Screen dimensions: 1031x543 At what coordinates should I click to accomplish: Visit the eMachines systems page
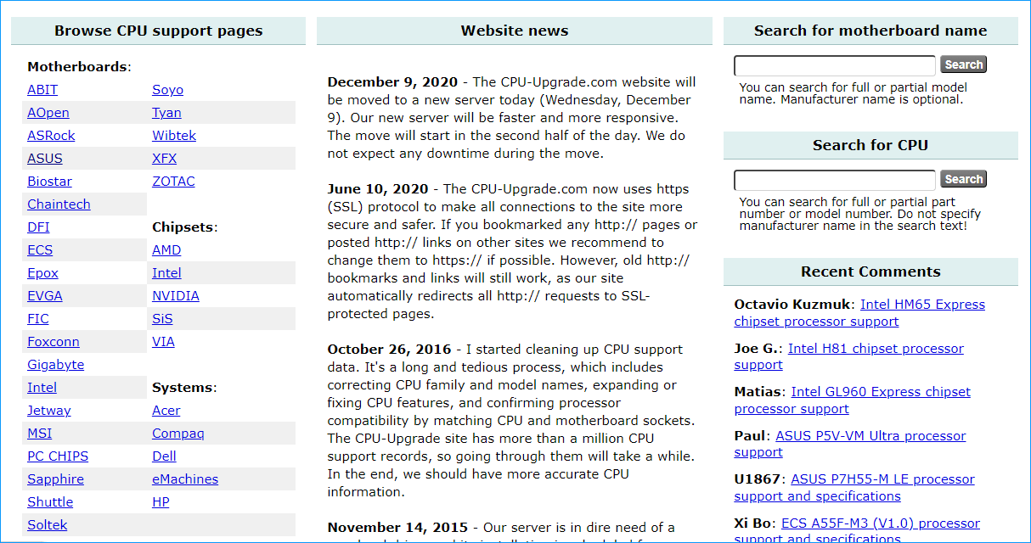coord(185,479)
